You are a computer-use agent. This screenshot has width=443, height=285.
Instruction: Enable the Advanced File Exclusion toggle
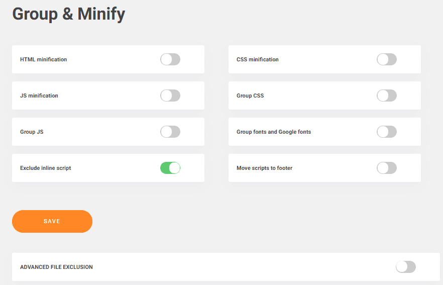click(405, 267)
